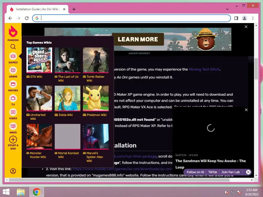Viewport: 263px width, 197px height.
Task: Open the Games category icon
Action: [x=13, y=56]
